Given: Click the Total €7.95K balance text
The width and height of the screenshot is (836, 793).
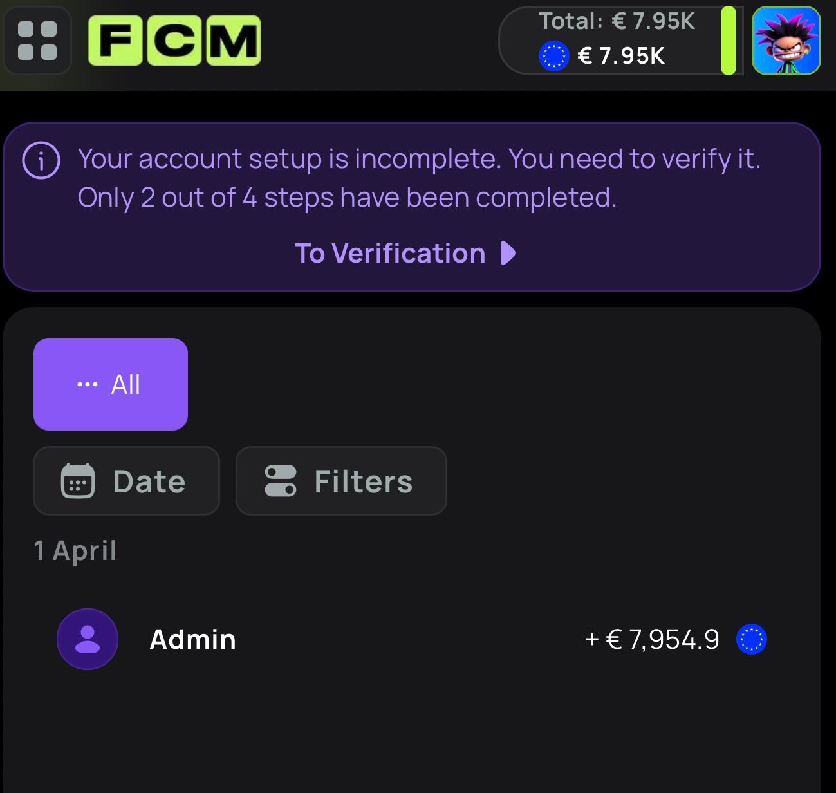Looking at the screenshot, I should coord(617,21).
